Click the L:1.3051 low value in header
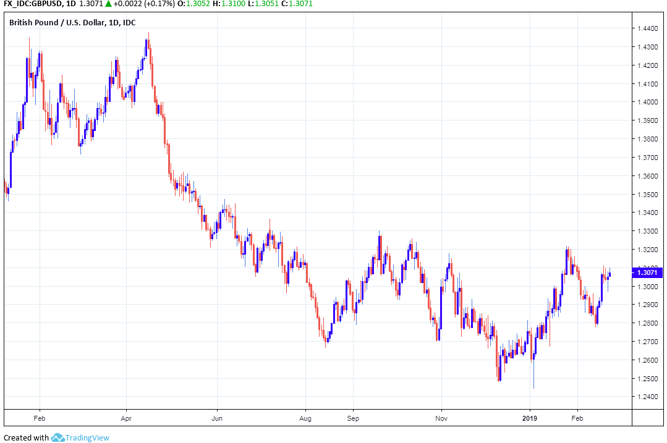 pos(273,4)
